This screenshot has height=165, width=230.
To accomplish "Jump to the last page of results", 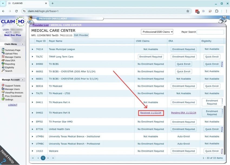I will click(53, 158).
